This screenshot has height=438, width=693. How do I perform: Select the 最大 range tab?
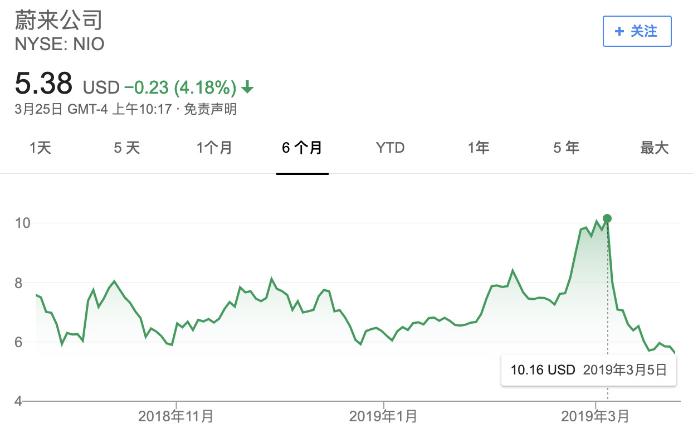pos(654,148)
